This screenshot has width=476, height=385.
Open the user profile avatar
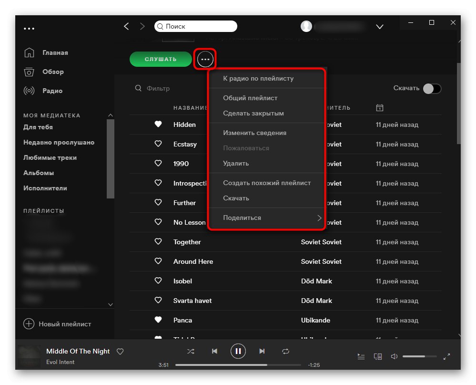tap(306, 26)
